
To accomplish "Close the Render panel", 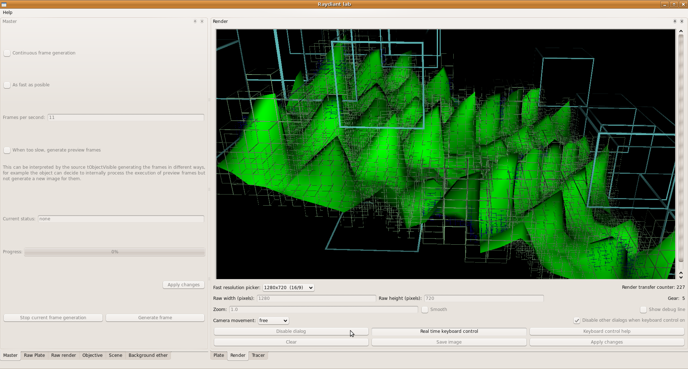I will 682,21.
